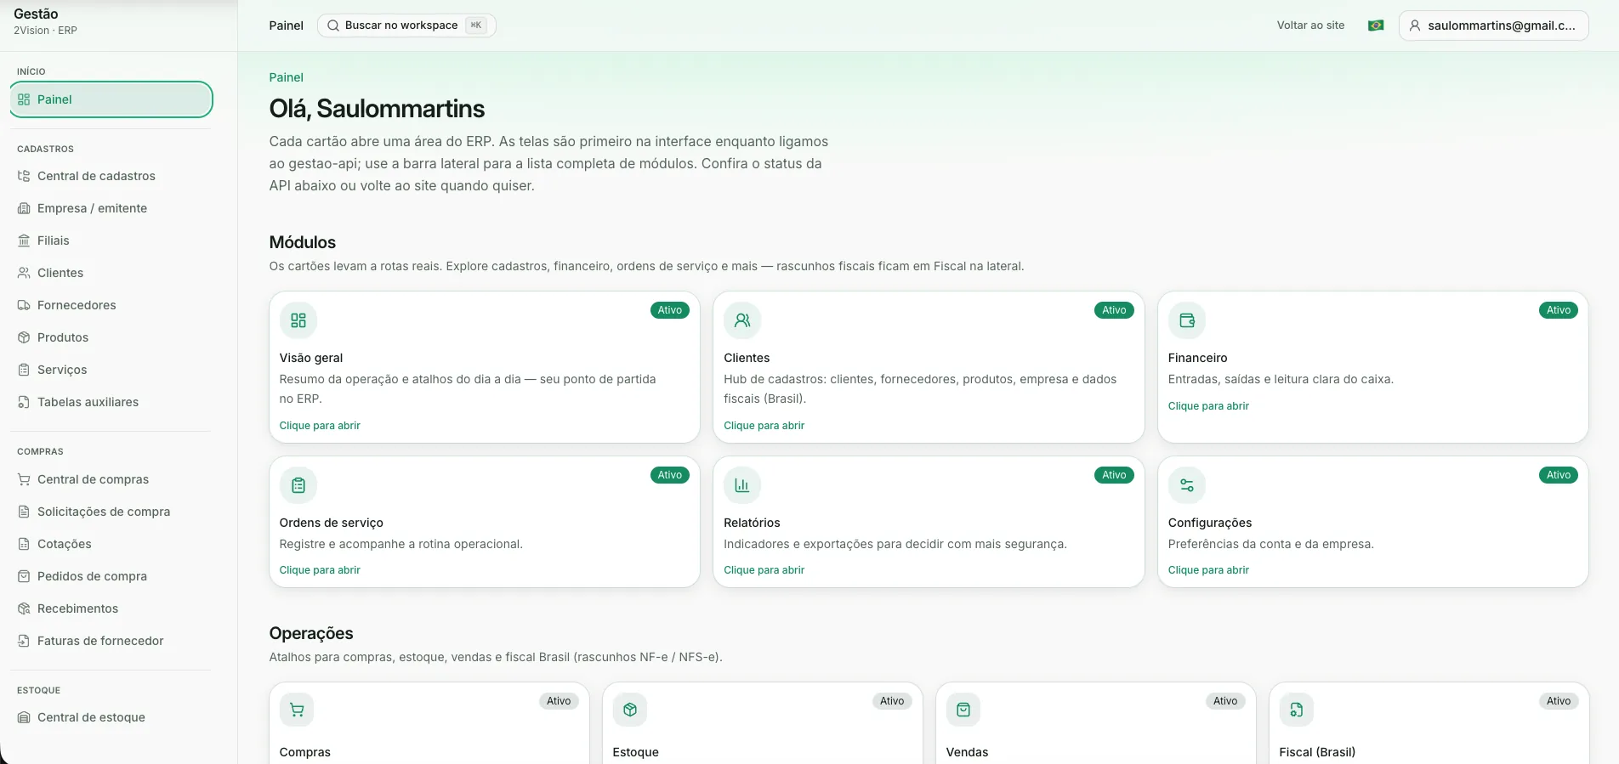Open the Painel item in sidebar
The height and width of the screenshot is (764, 1619).
tap(111, 99)
